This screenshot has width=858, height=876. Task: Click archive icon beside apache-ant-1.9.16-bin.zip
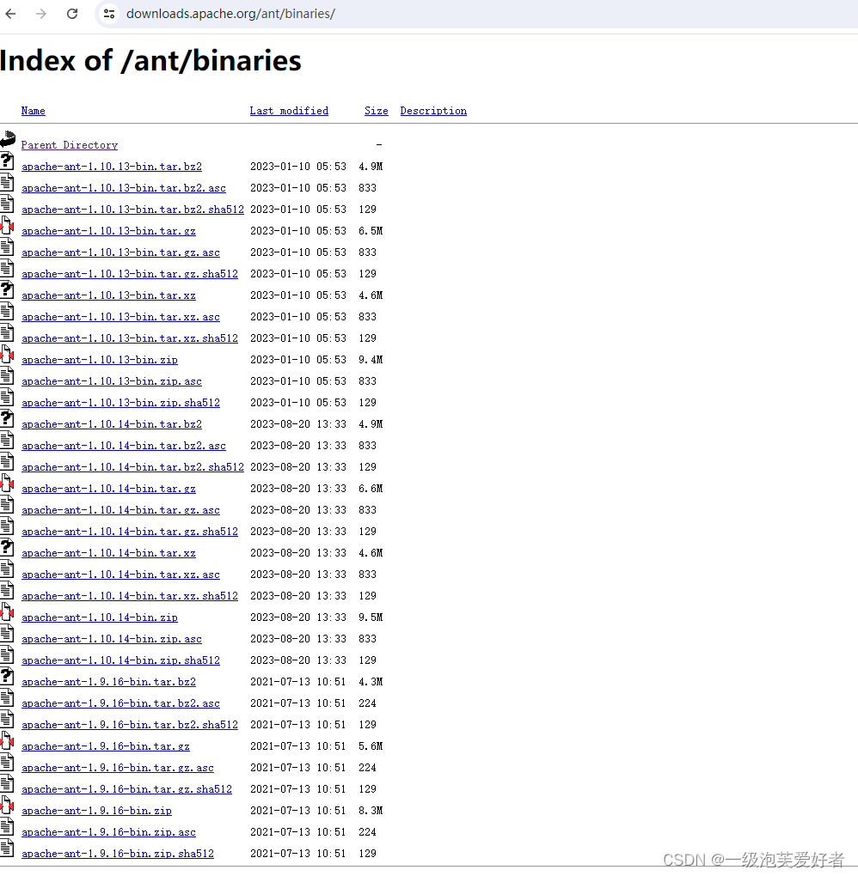coord(7,806)
